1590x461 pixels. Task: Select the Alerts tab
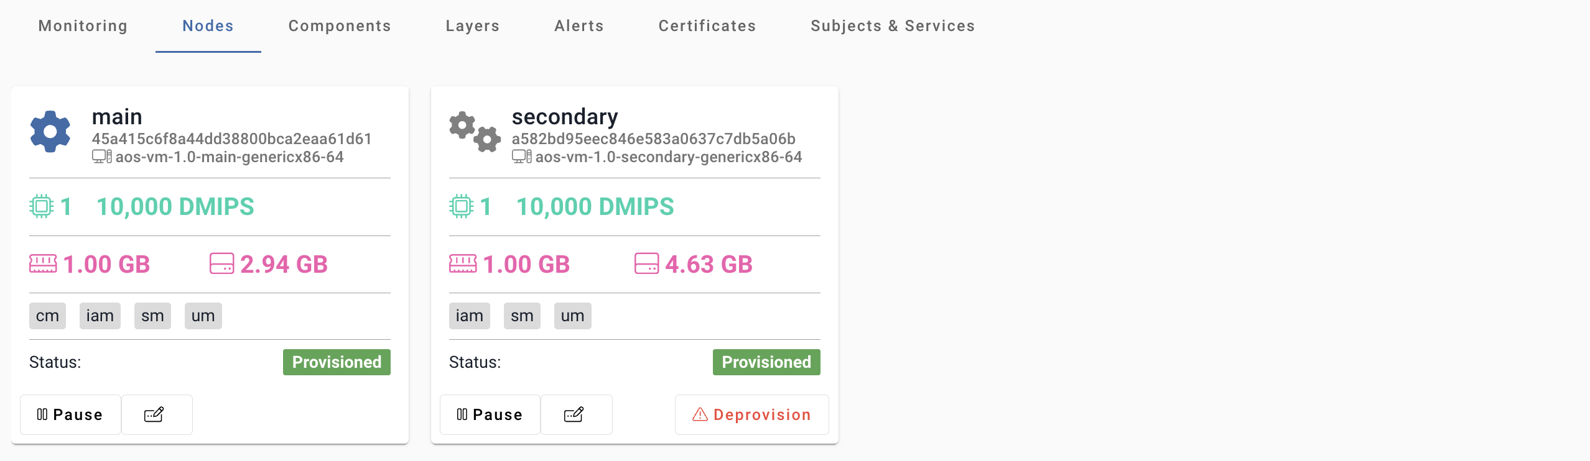[579, 26]
